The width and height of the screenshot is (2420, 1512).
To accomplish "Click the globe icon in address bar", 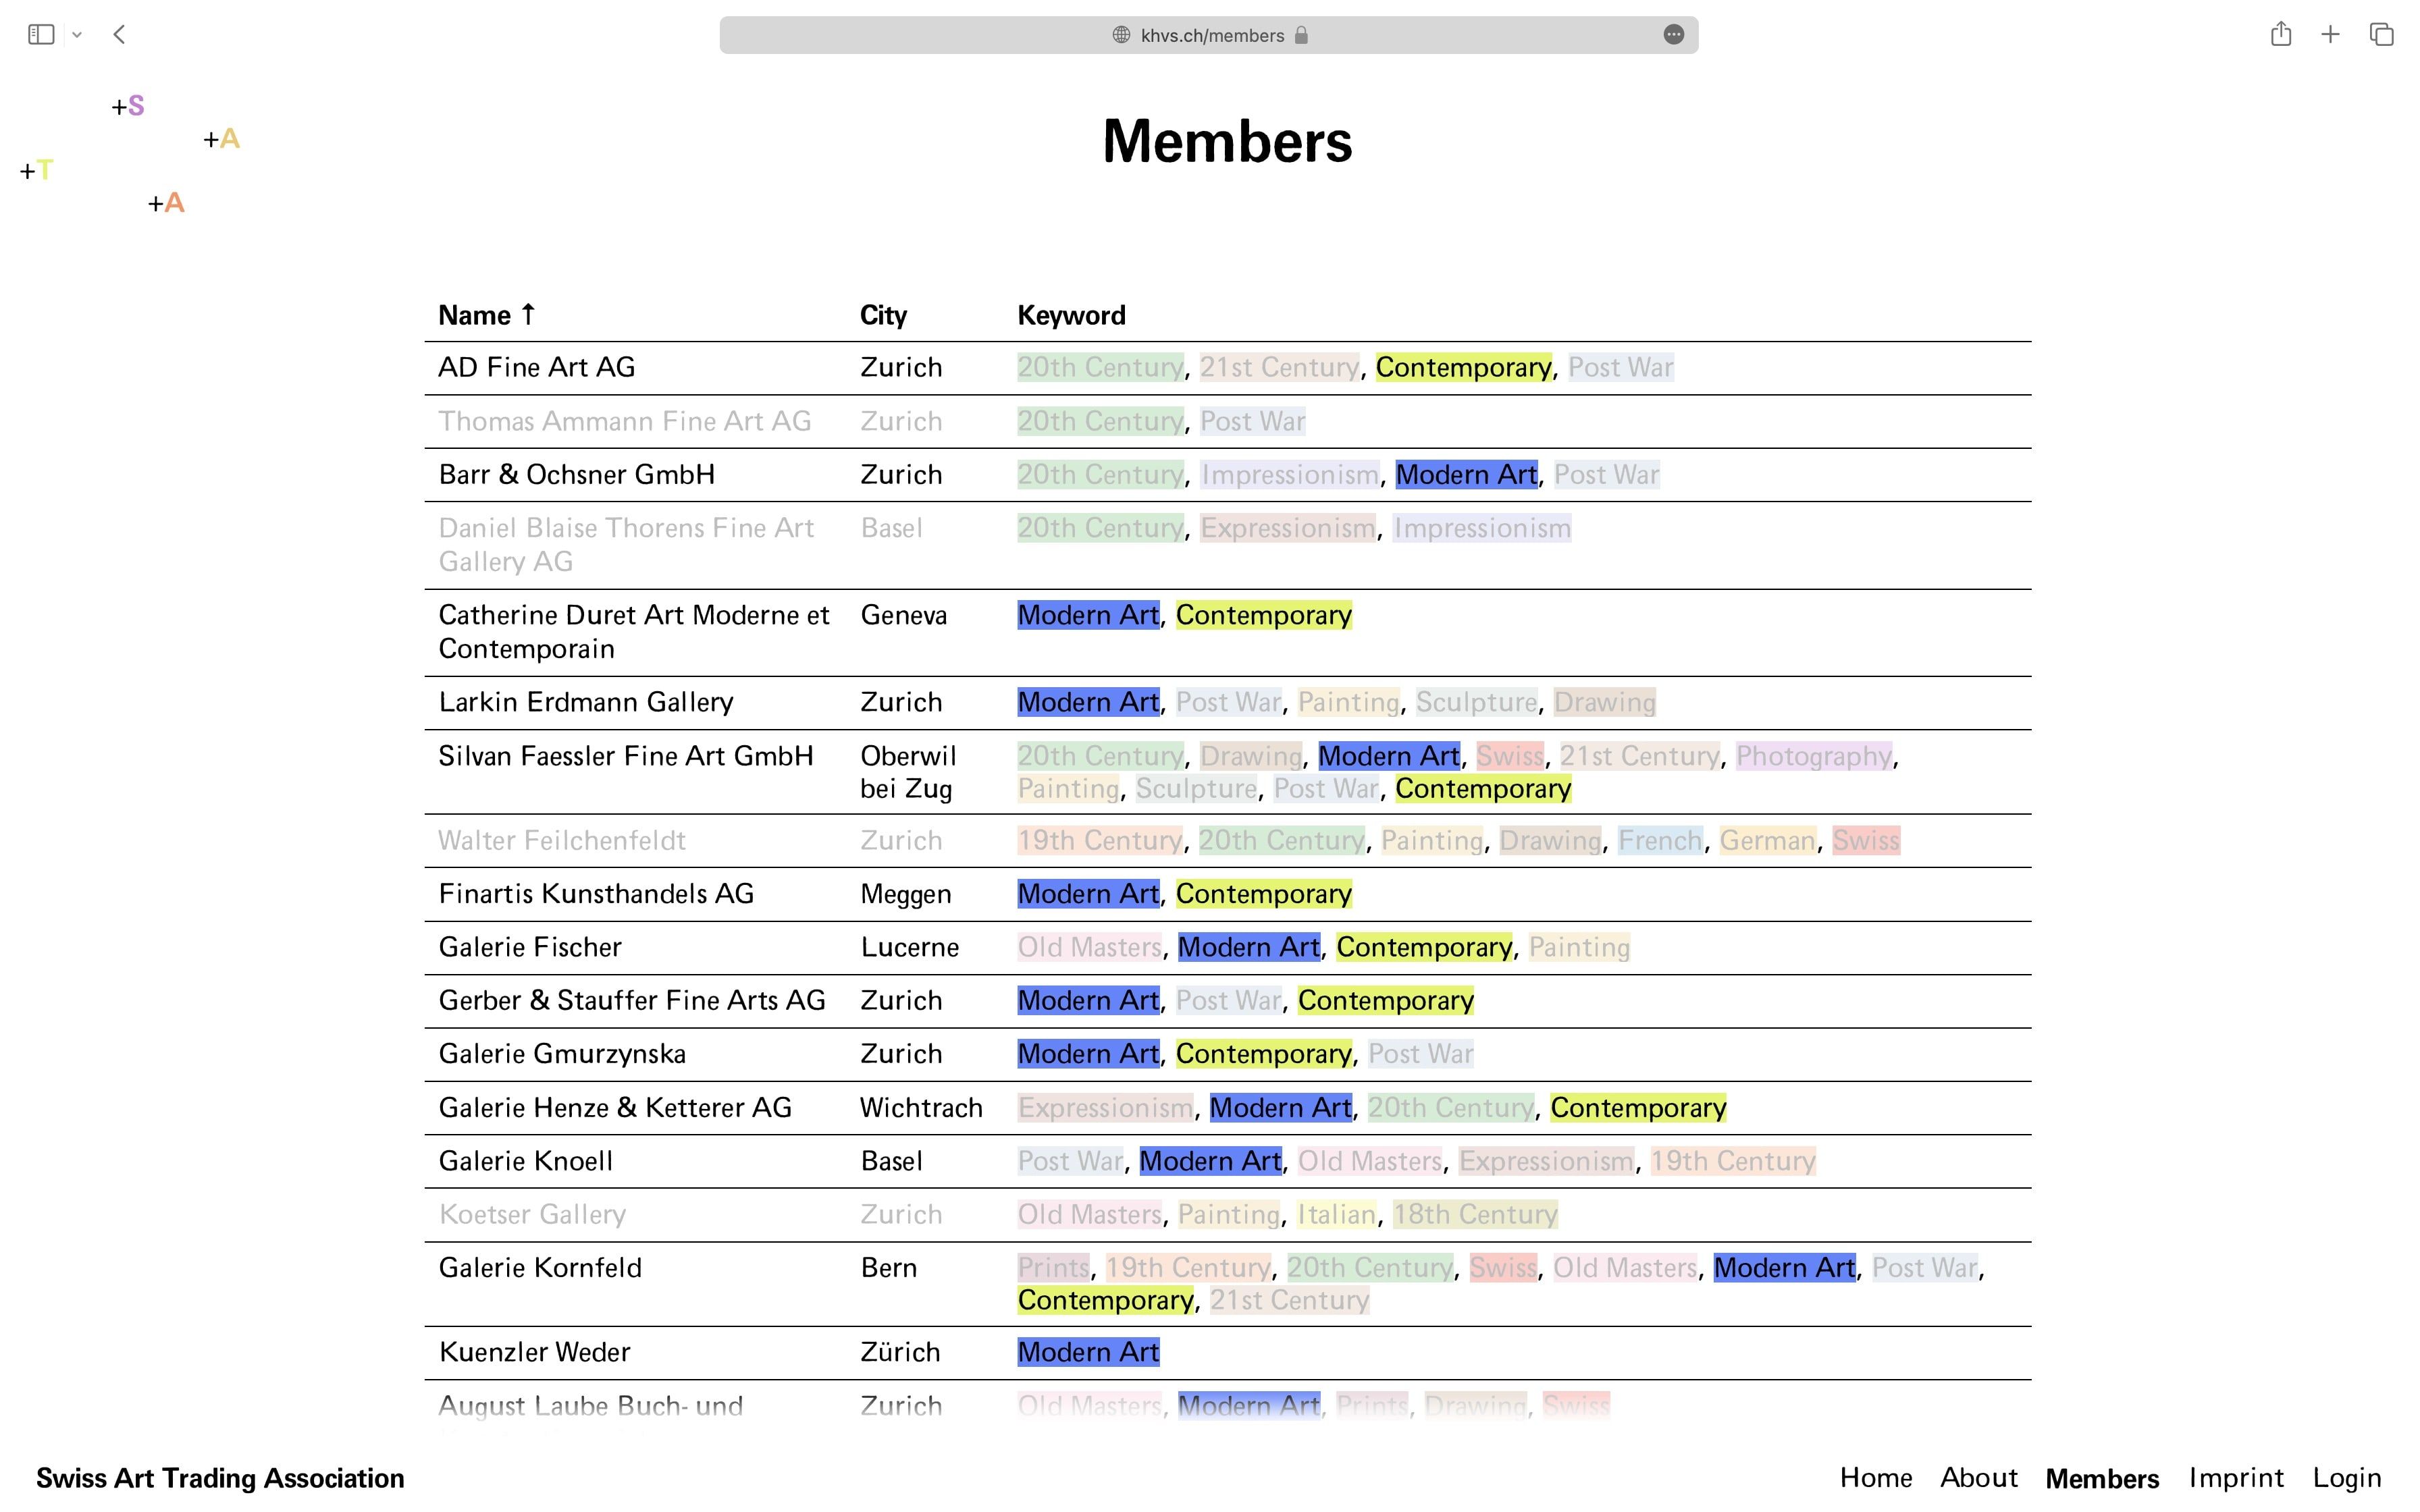I will click(1121, 35).
